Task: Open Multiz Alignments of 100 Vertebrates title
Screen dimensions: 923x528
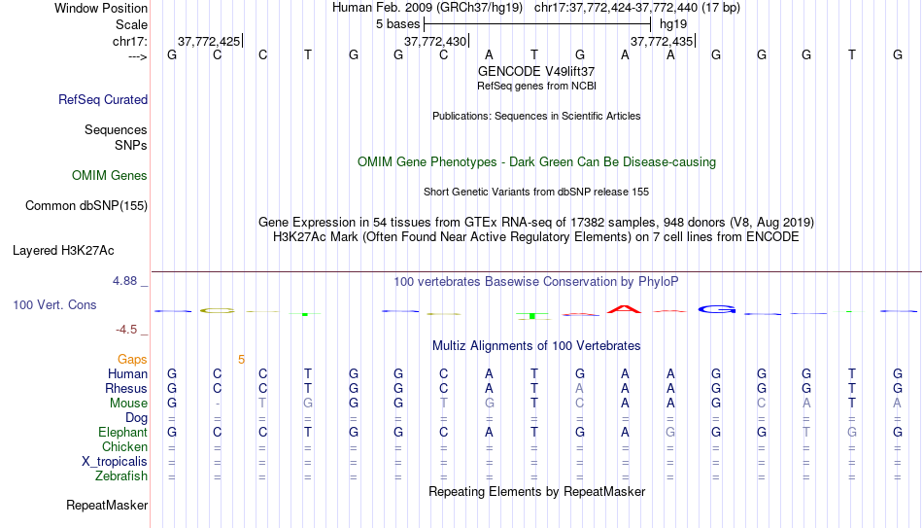Action: point(536,346)
